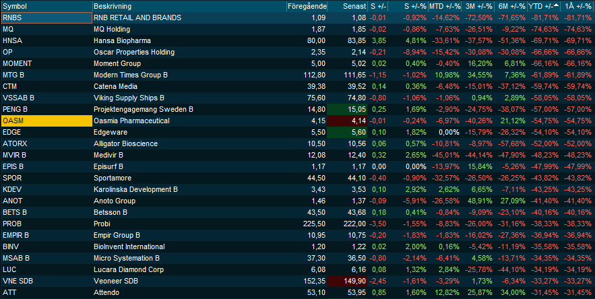595x299 pixels.
Task: Click OASM 6M value 21,12%
Action: click(x=513, y=121)
